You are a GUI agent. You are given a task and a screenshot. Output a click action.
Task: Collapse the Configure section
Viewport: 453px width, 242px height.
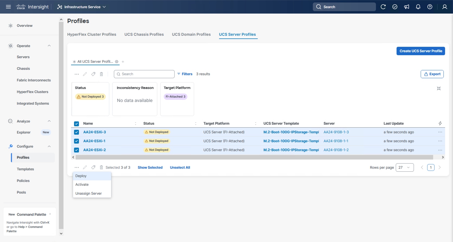coord(49,146)
